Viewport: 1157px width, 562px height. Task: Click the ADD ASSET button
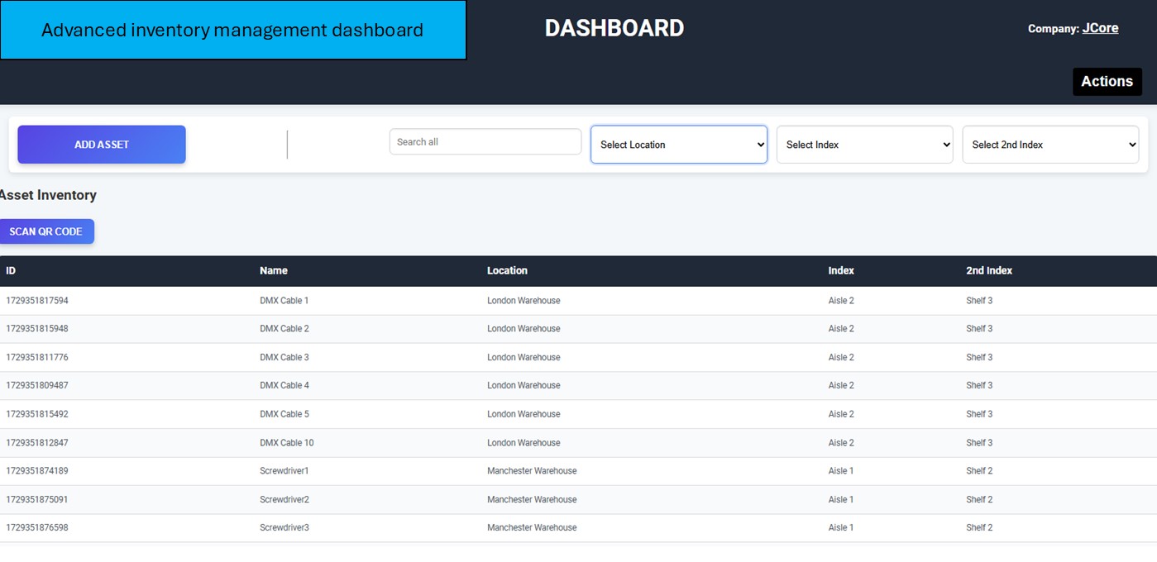[x=102, y=145]
